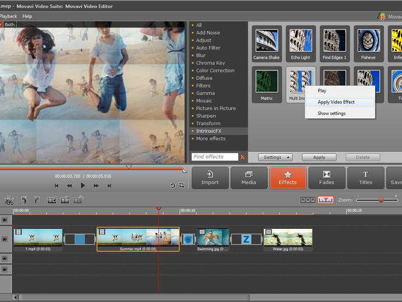Click the Redo arrow icon
The image size is (402, 302).
(37, 200)
